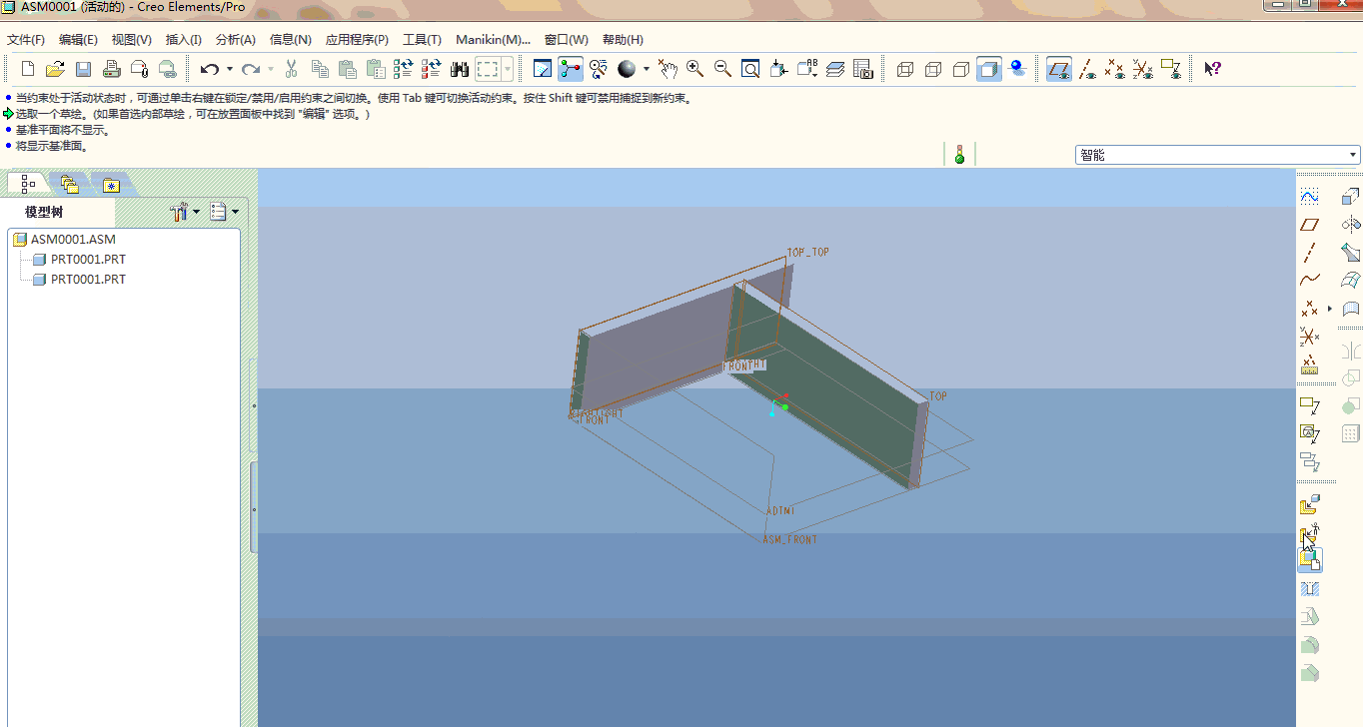The height and width of the screenshot is (727, 1363).
Task: Open the 帮助(H) menu
Action: pos(623,40)
